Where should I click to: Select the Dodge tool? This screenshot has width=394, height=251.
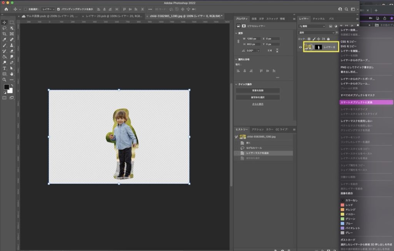[4, 62]
